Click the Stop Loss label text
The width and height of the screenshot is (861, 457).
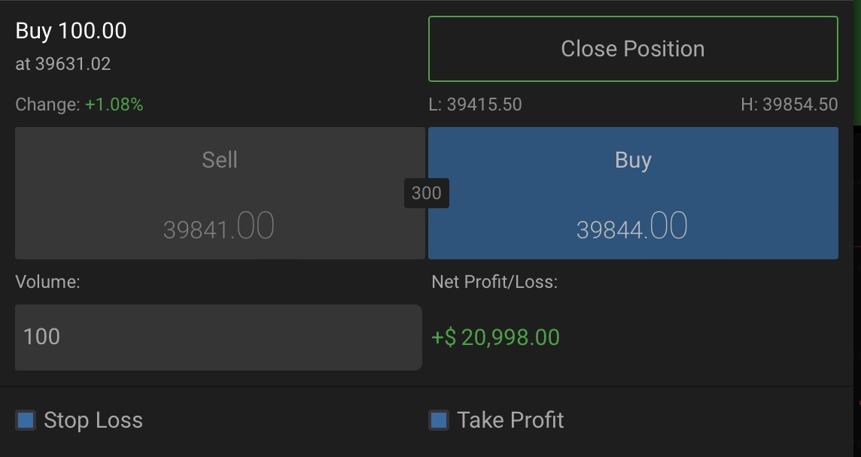click(93, 420)
